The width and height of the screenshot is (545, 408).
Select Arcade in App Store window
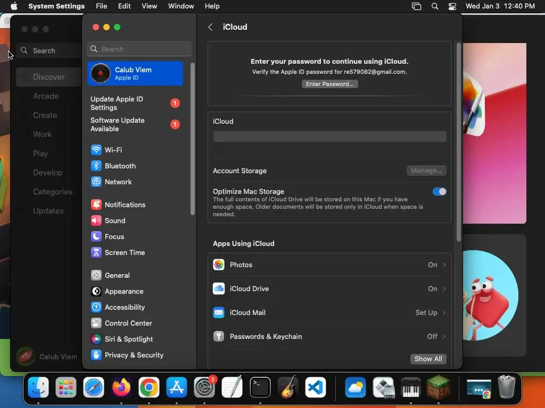click(46, 96)
